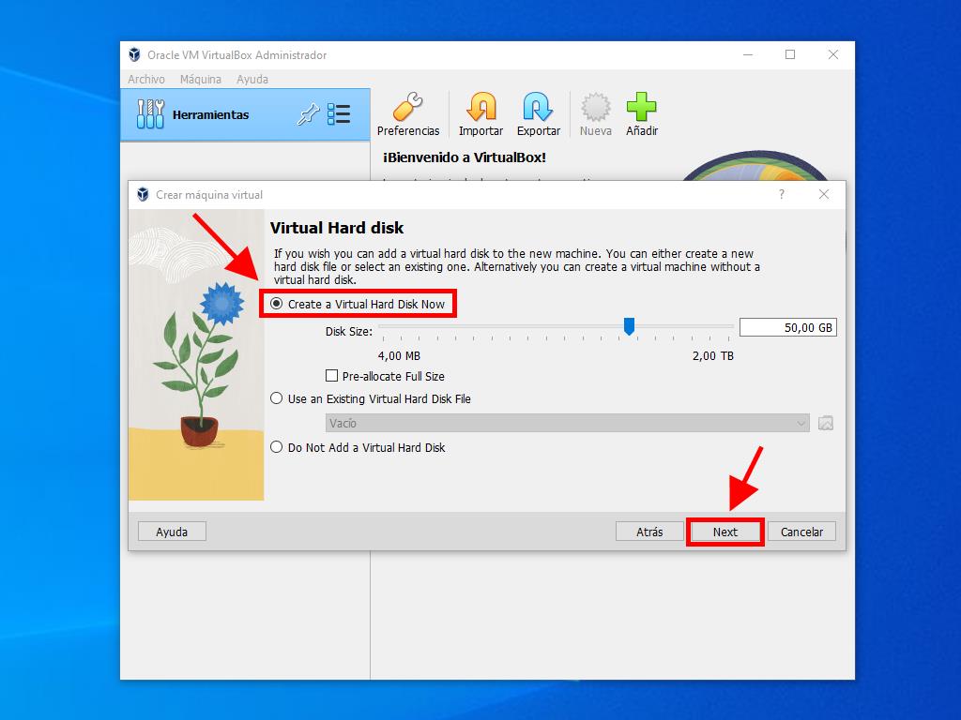Click the question mark help icon in dialog
961x720 pixels.
(782, 195)
